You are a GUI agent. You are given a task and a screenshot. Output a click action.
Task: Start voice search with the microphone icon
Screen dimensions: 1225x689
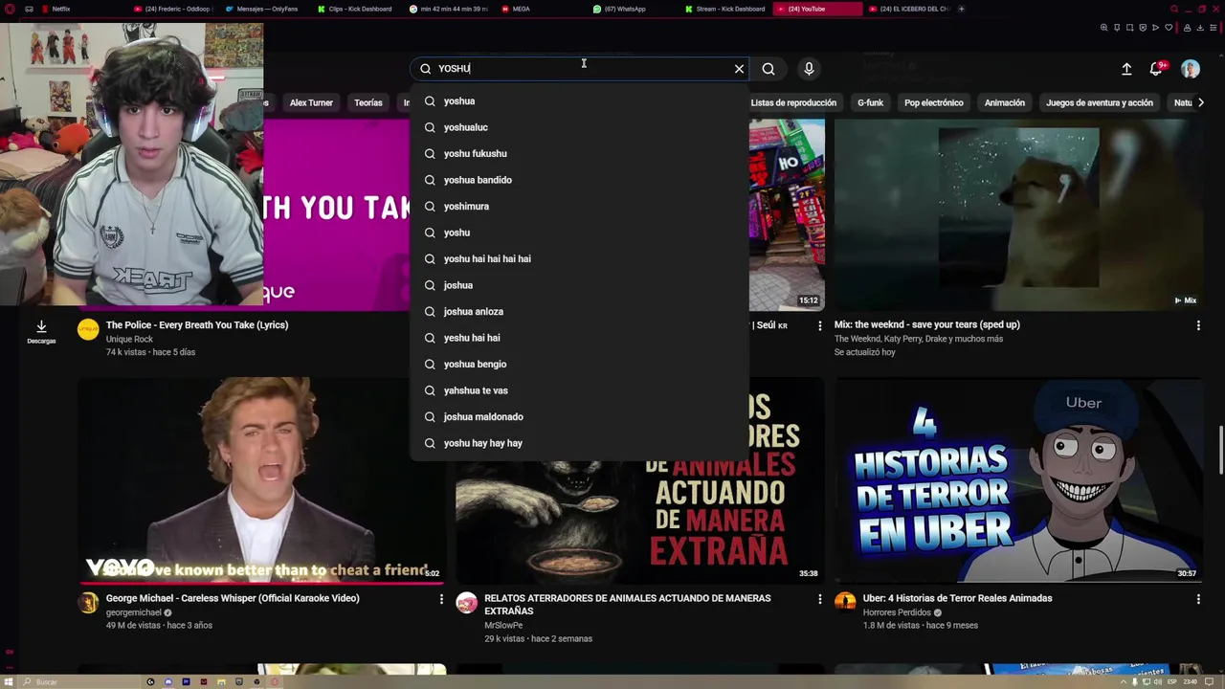(809, 69)
